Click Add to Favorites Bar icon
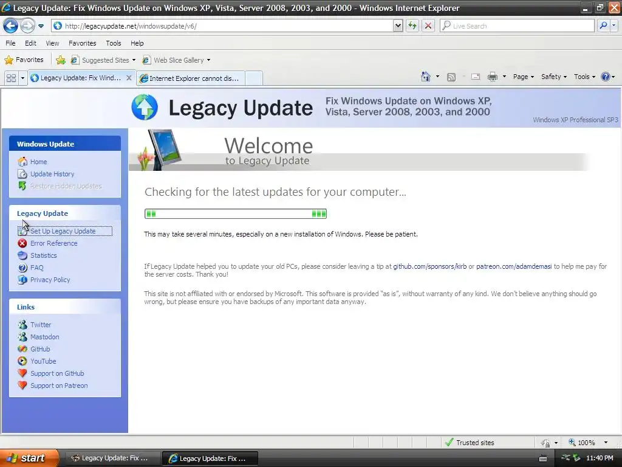622x467 pixels. (61, 60)
